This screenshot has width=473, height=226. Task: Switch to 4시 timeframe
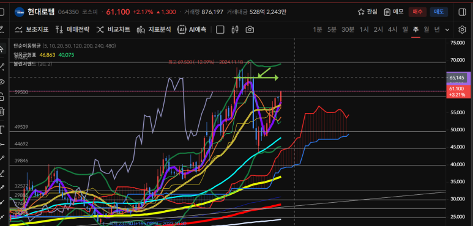click(392, 29)
